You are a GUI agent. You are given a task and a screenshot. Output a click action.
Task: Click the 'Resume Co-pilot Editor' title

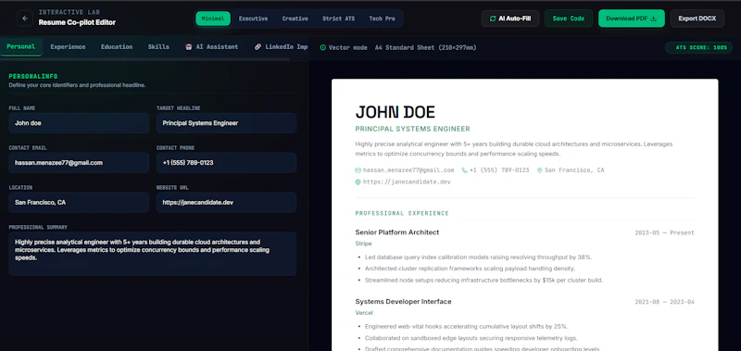click(77, 22)
